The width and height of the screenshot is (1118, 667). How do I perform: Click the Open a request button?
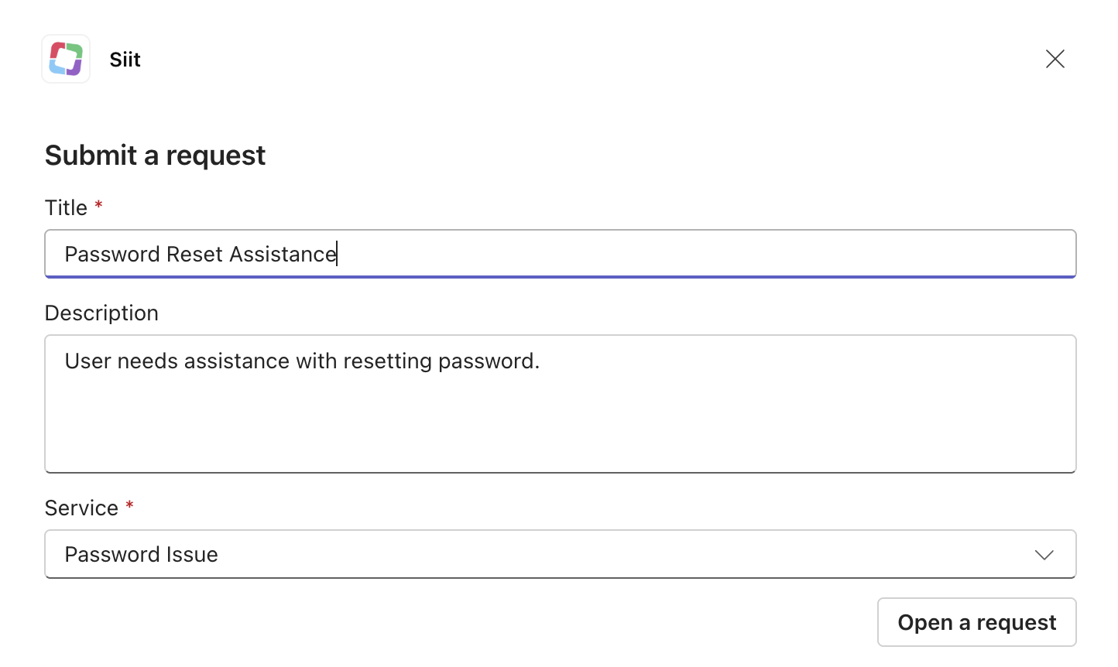pos(976,622)
